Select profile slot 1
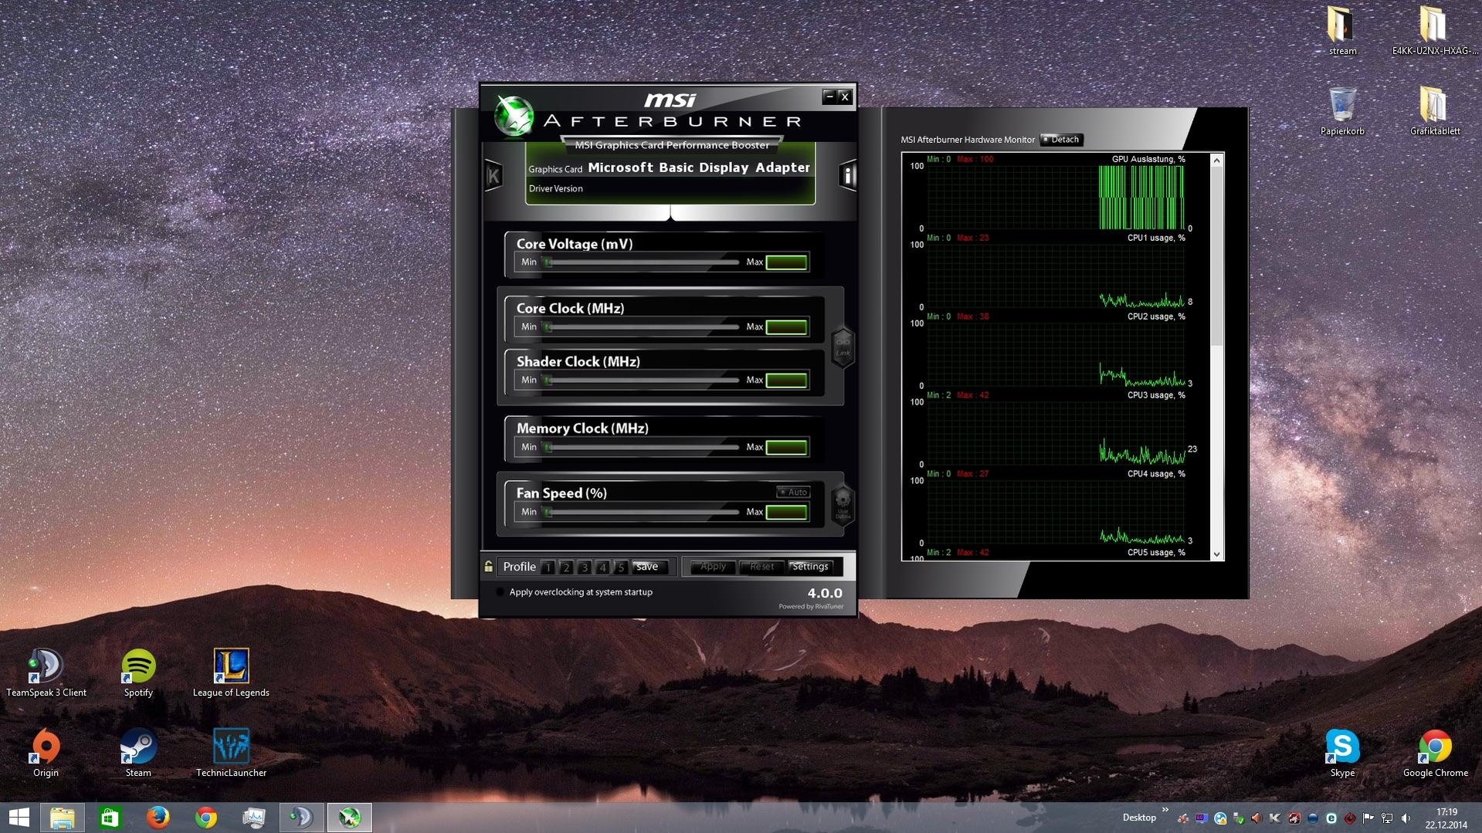The image size is (1482, 833). [548, 567]
